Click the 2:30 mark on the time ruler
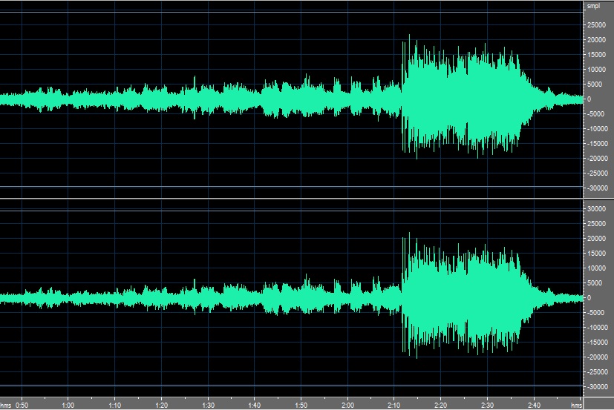Viewport: 614px width, 410px height. click(488, 406)
